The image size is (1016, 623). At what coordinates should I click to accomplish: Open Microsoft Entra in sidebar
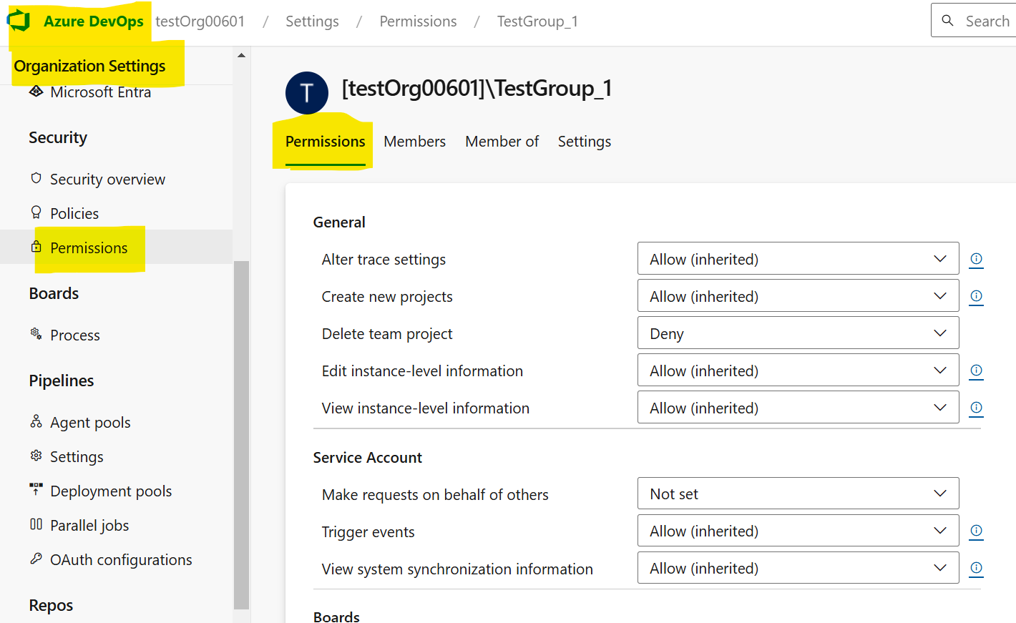click(100, 92)
